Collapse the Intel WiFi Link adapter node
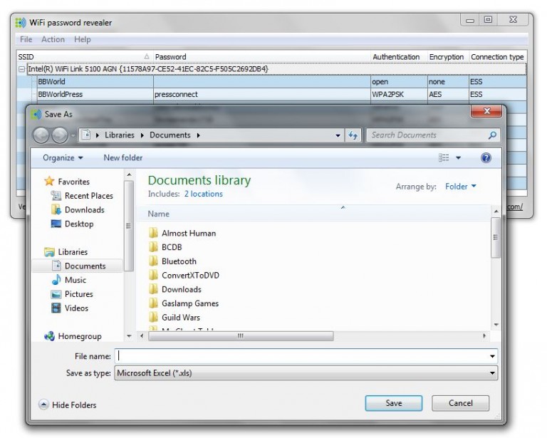 pos(21,69)
